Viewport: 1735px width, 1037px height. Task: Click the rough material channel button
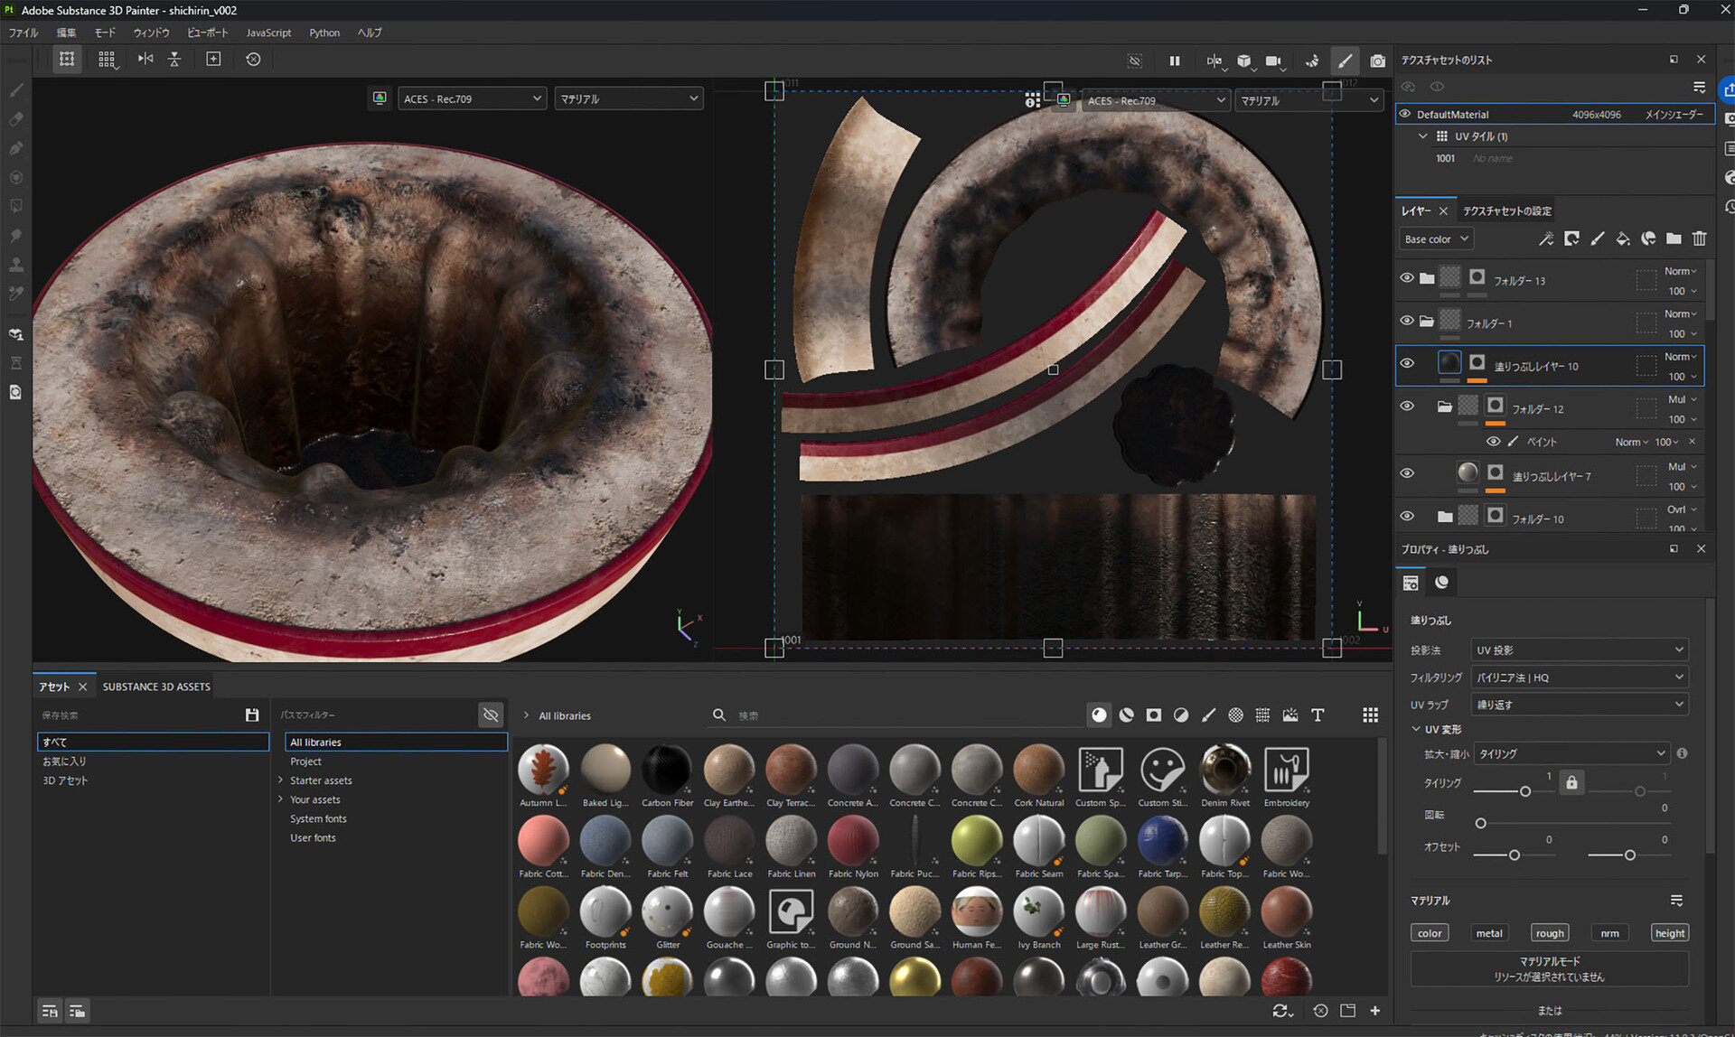[x=1549, y=933]
